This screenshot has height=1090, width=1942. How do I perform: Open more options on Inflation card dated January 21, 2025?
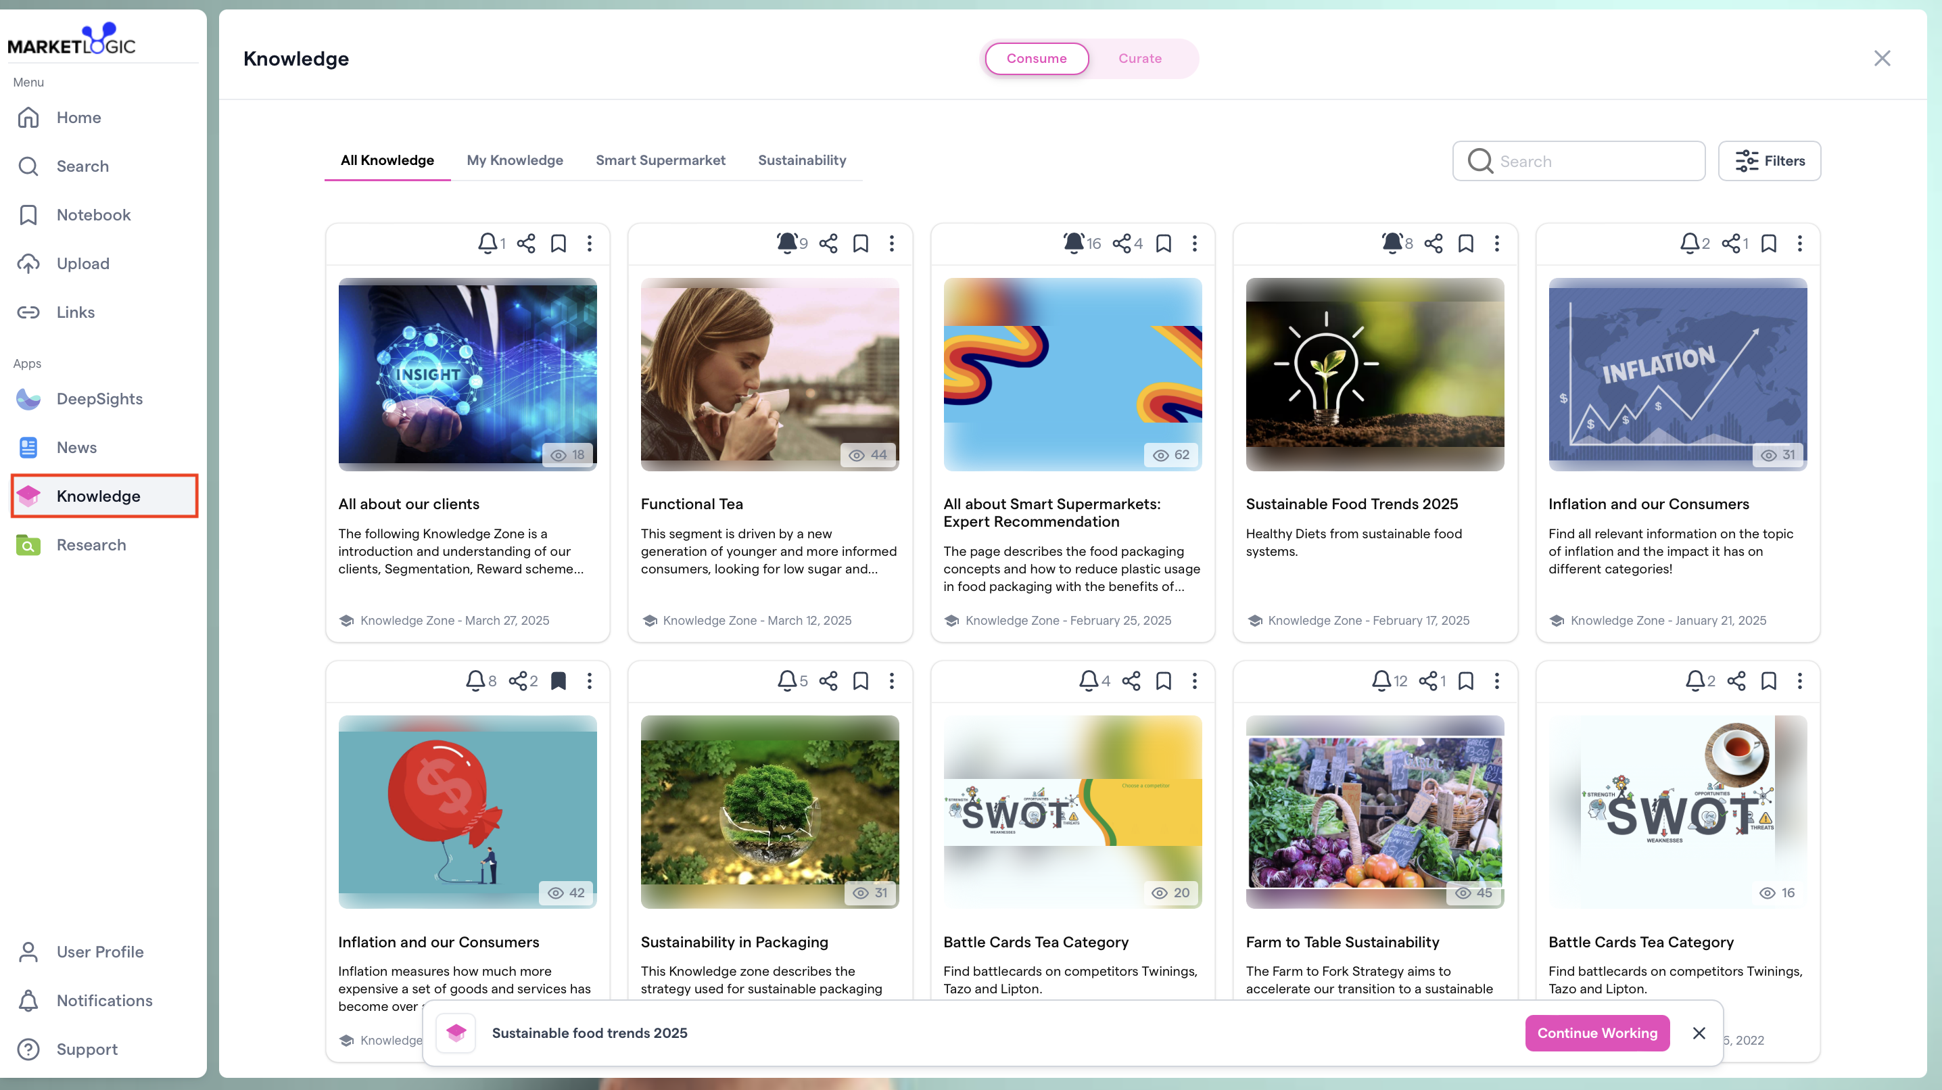(x=1799, y=243)
